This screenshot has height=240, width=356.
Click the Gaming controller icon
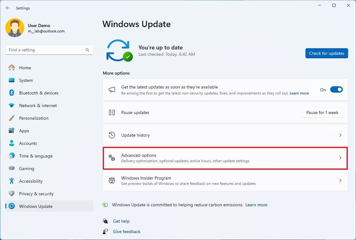point(11,168)
